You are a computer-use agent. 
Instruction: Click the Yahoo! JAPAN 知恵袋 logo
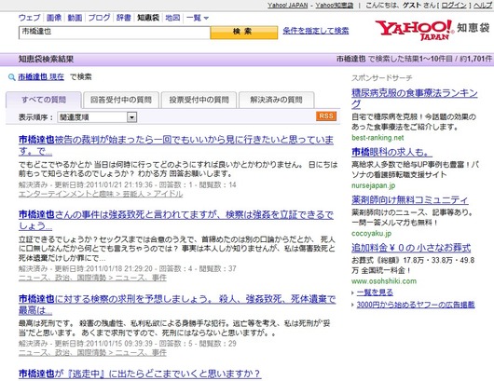[432, 30]
